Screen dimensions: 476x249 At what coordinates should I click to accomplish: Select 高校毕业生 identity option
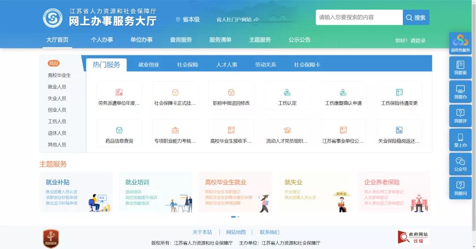coord(59,75)
